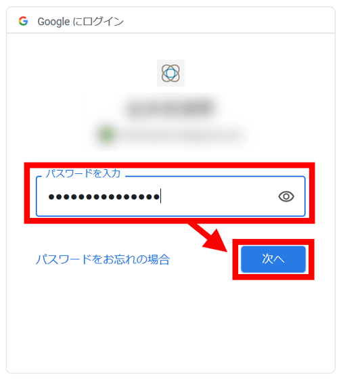Viewport: 339px width, 379px height.
Task: Click the Google にログイン header title
Action: 81,22
